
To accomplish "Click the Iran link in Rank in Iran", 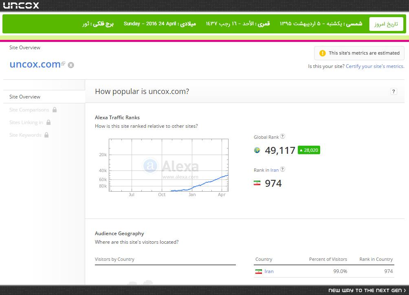I will pos(275,170).
